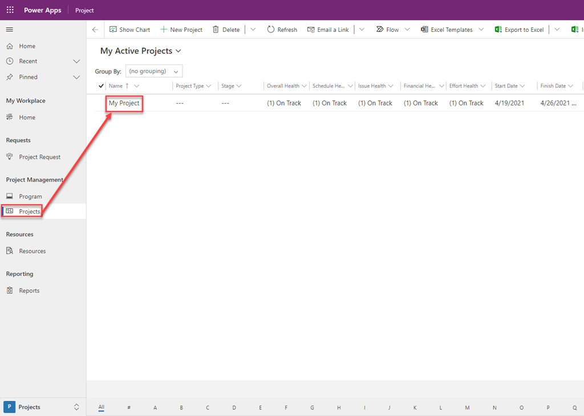This screenshot has height=416, width=584.
Task: Open Project Request in sidebar
Action: tap(39, 157)
